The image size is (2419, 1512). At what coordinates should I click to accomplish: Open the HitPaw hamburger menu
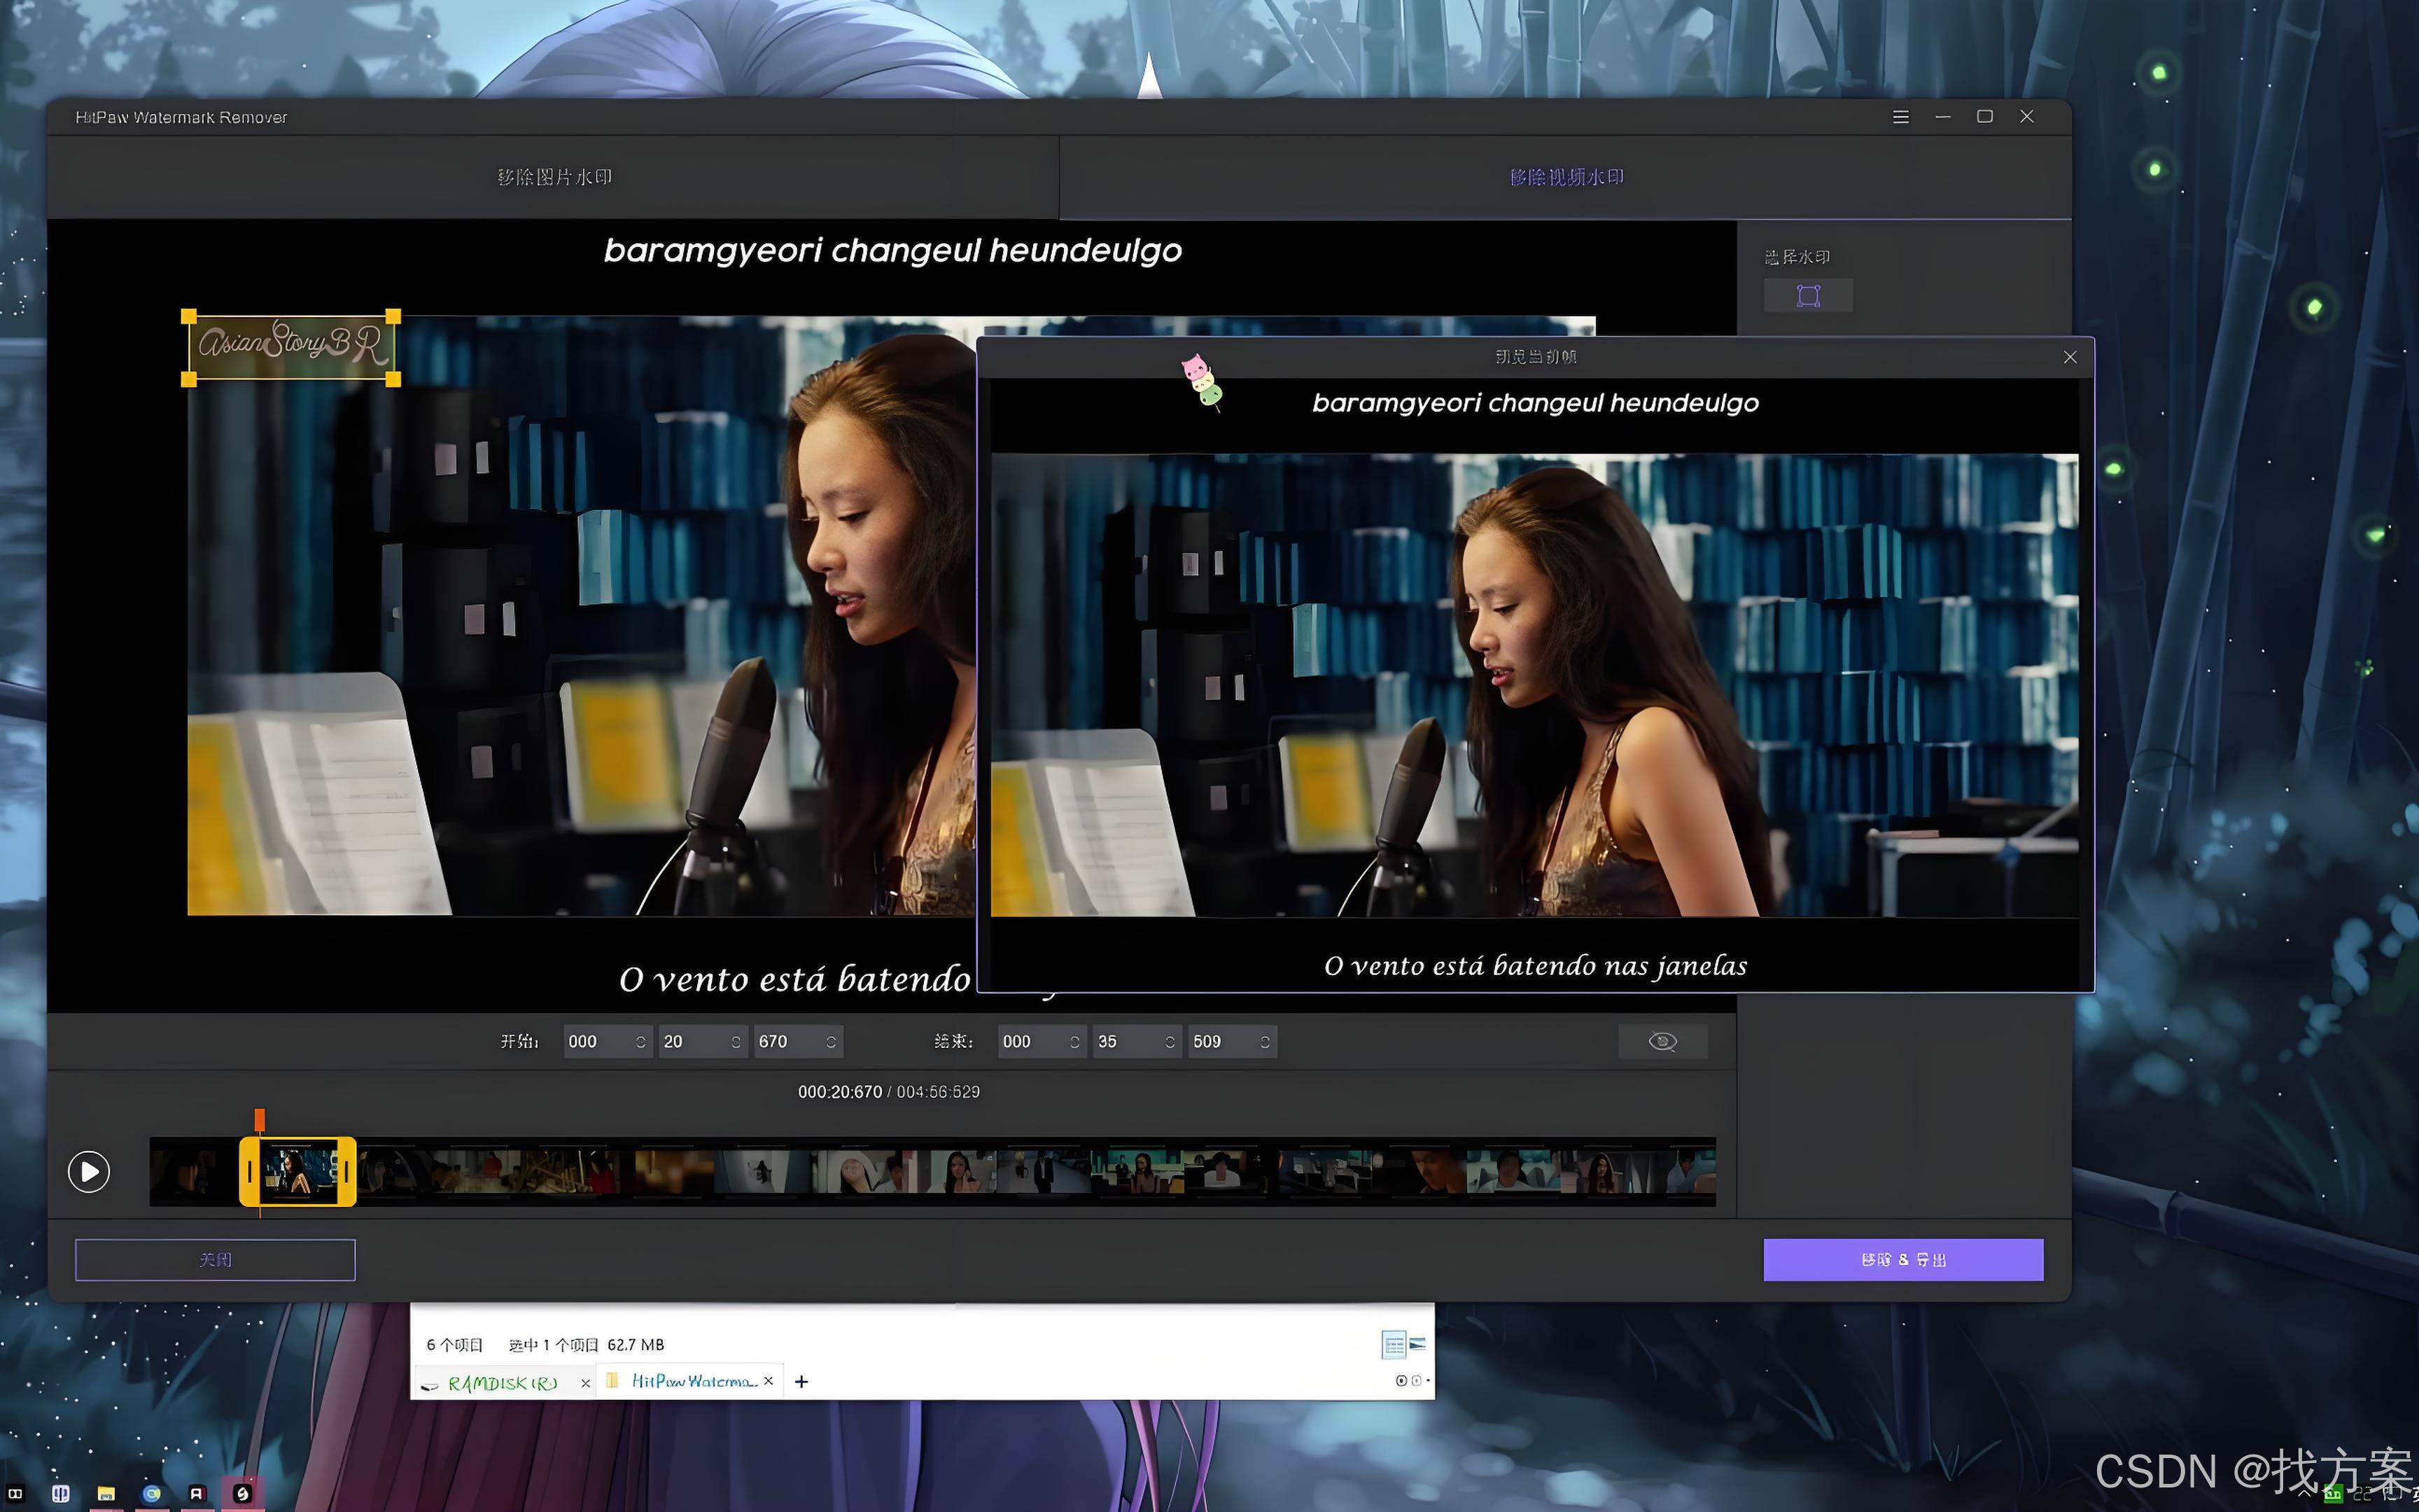click(1900, 117)
